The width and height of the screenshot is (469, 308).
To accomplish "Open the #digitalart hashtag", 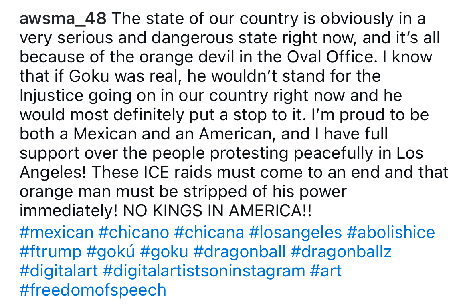I will coord(59,271).
